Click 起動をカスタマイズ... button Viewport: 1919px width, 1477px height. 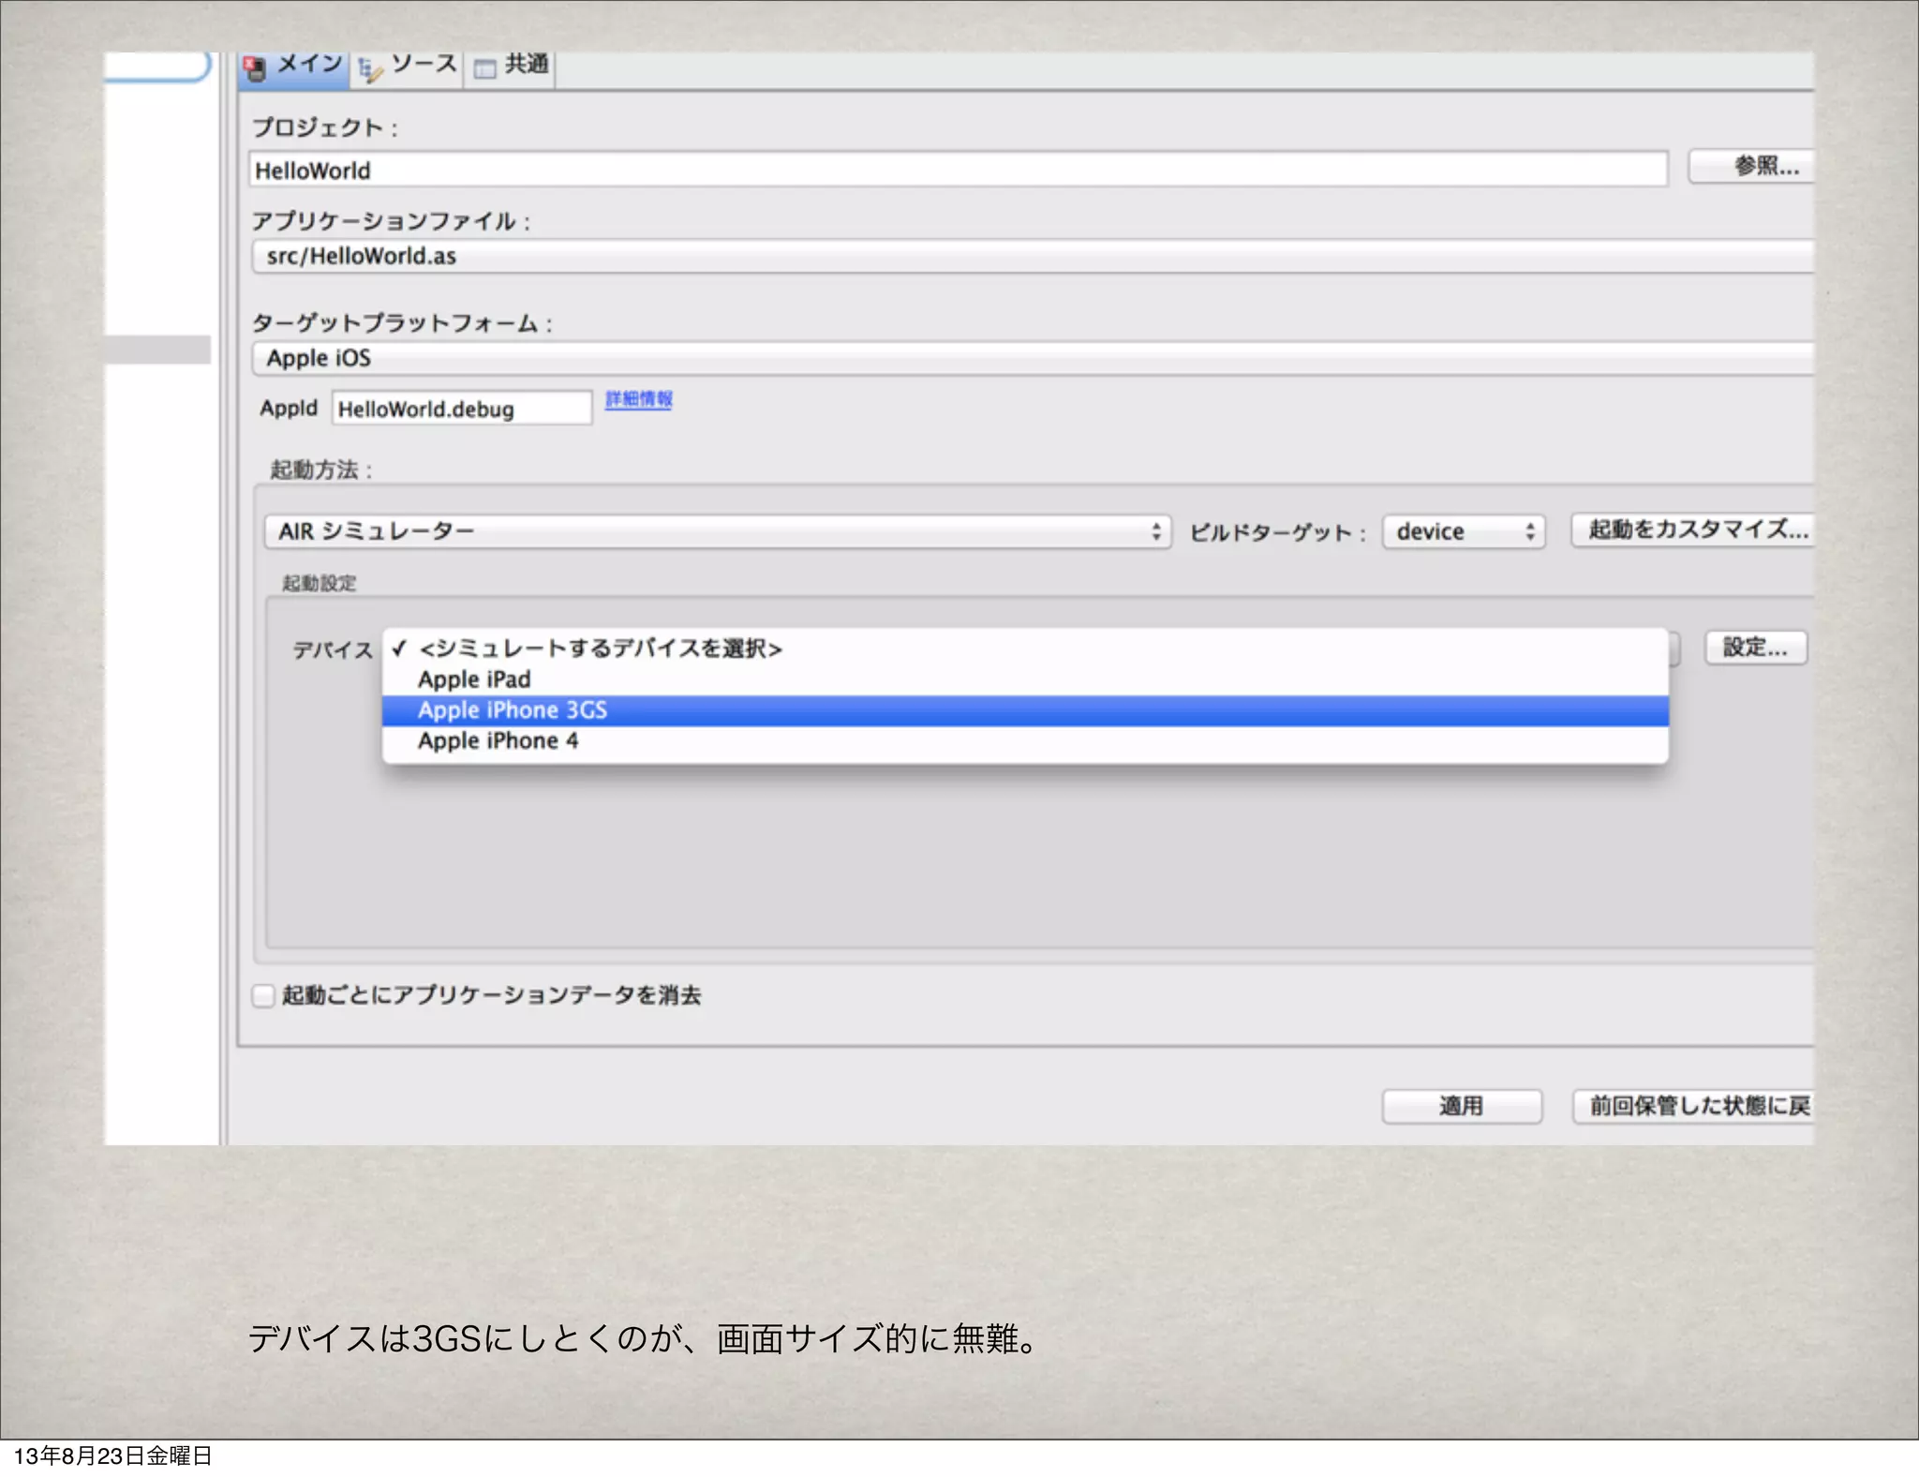1692,530
